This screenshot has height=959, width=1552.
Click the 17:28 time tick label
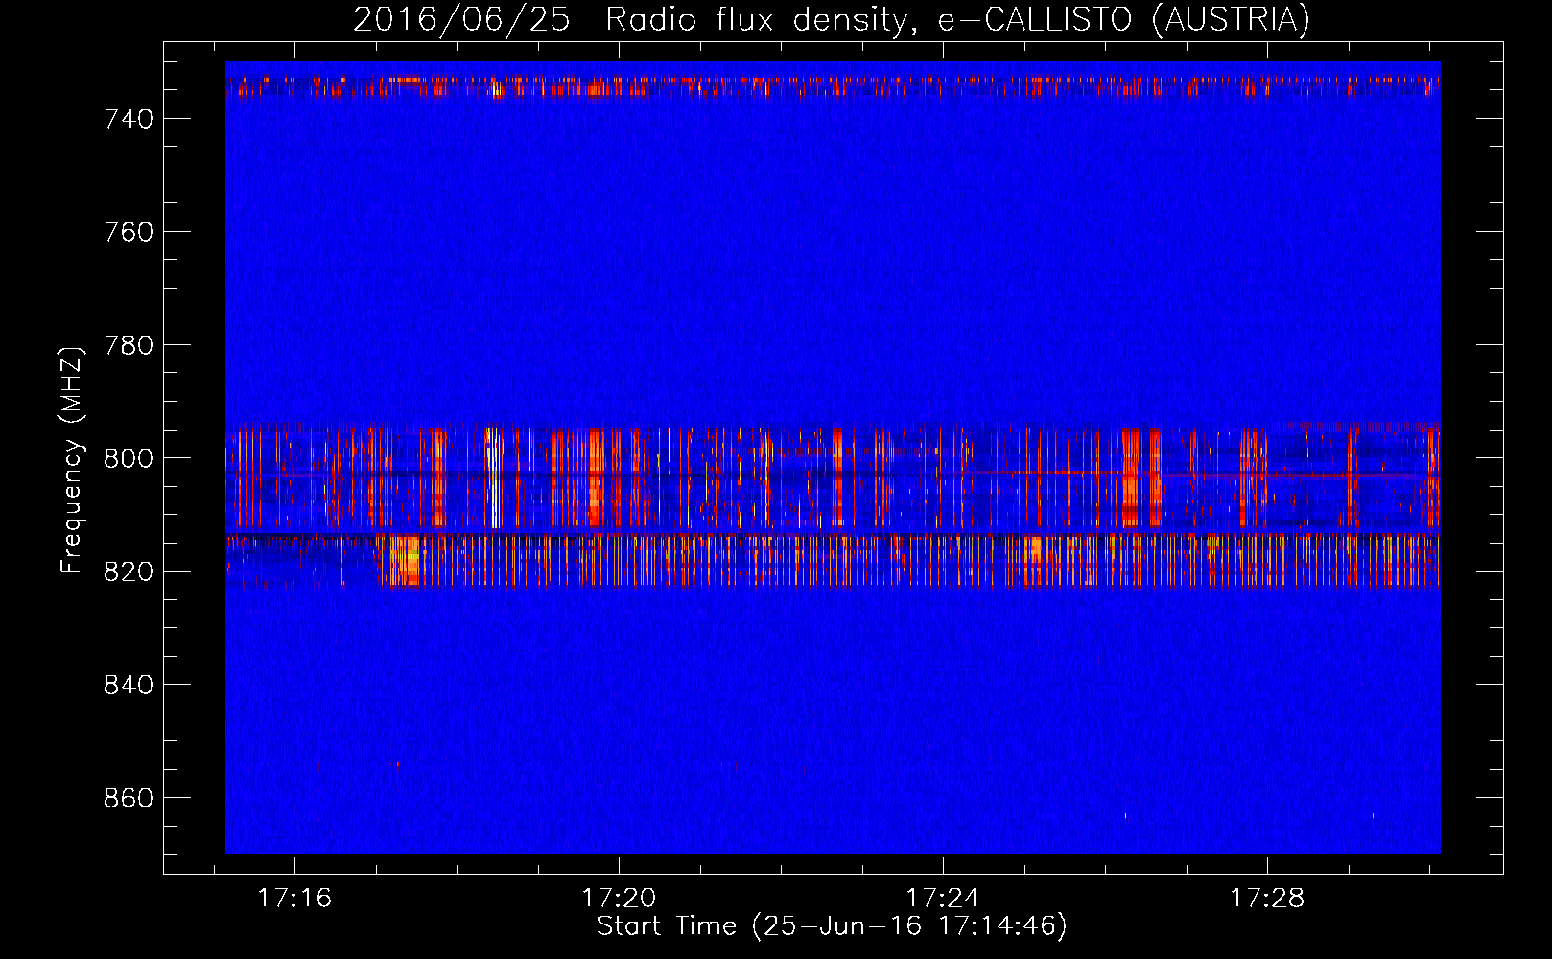pyautogui.click(x=1267, y=898)
